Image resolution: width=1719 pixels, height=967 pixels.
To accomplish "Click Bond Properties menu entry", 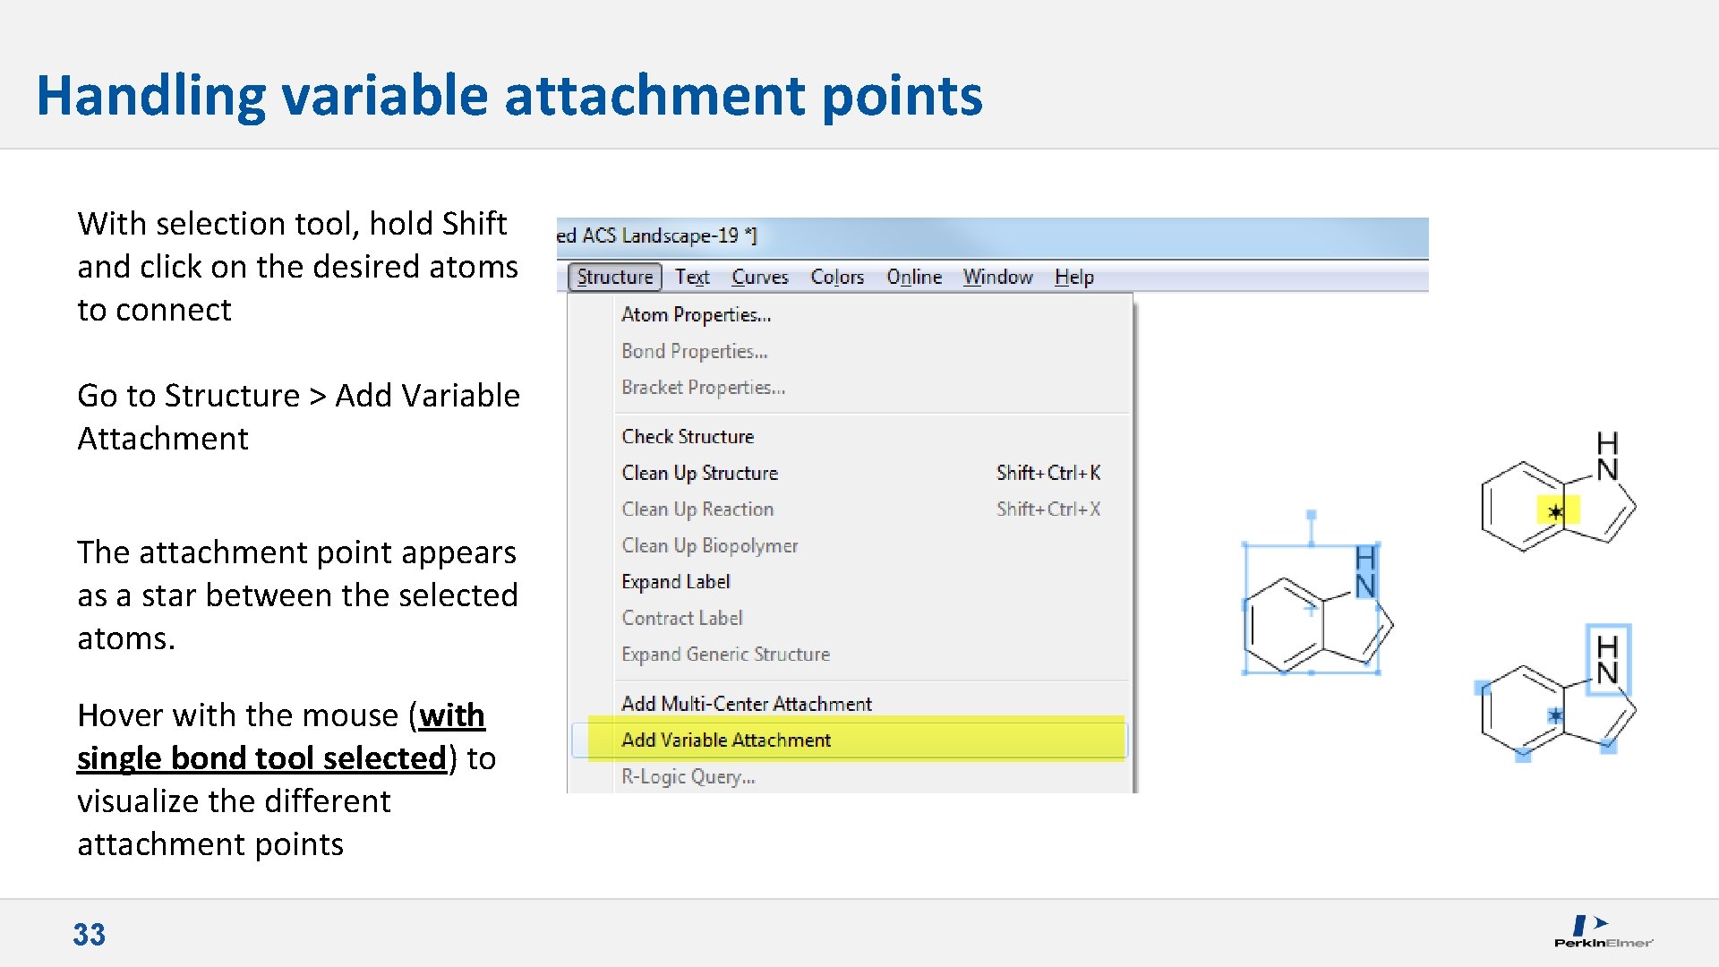I will (x=694, y=351).
